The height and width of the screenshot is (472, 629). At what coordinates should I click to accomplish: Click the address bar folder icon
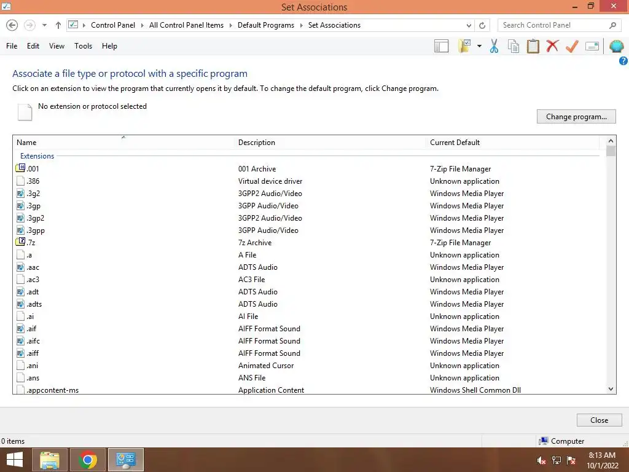pos(73,25)
